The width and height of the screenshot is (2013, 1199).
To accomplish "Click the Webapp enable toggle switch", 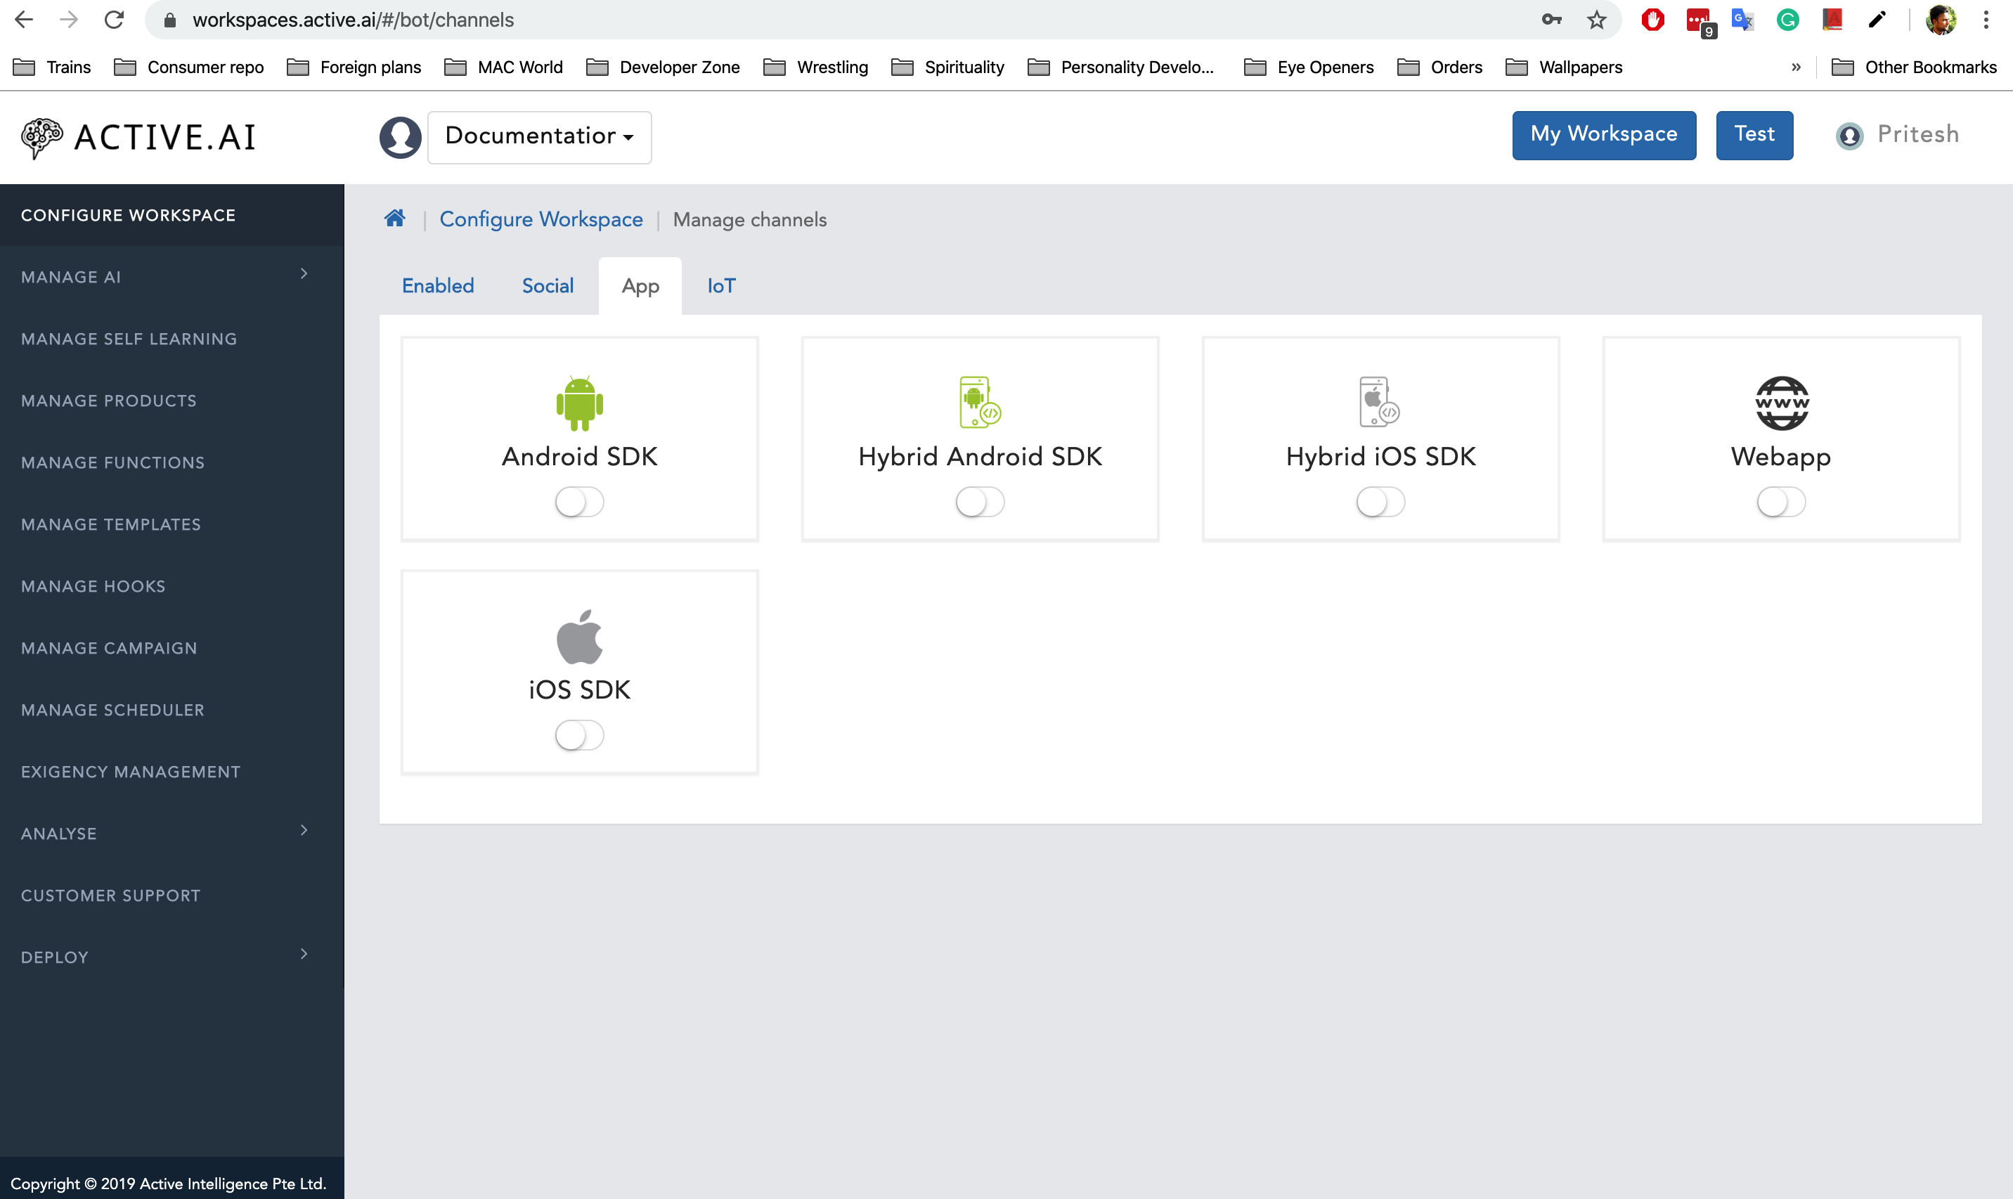I will click(x=1780, y=501).
